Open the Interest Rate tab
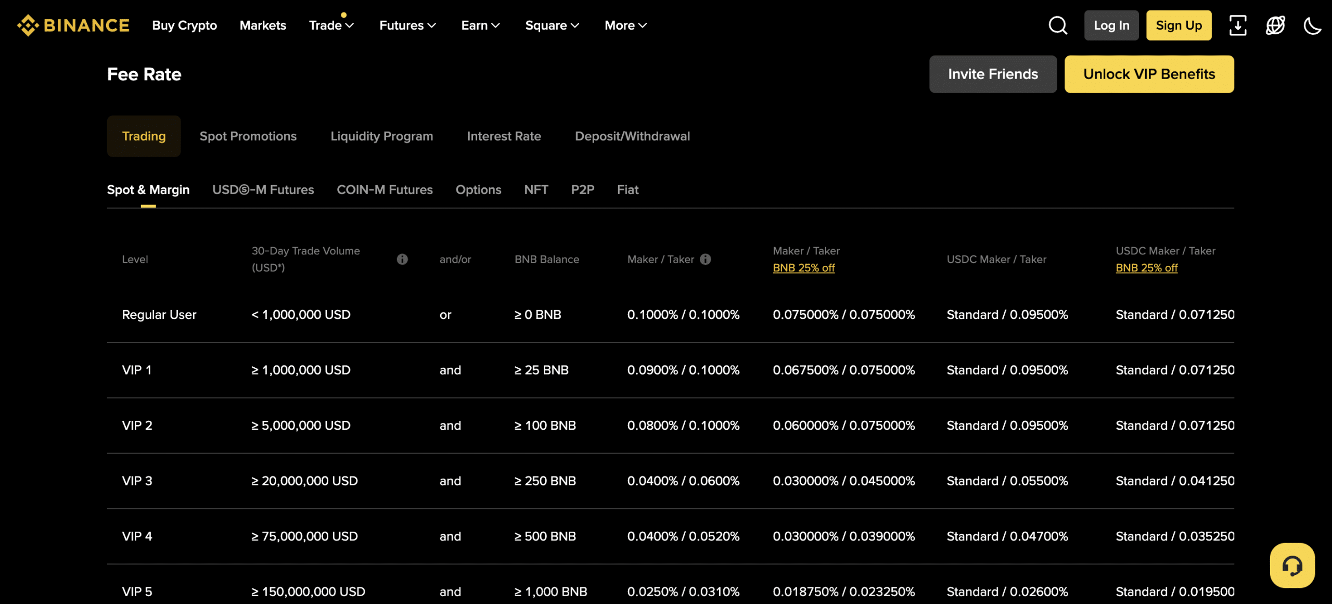The height and width of the screenshot is (604, 1332). 504,136
